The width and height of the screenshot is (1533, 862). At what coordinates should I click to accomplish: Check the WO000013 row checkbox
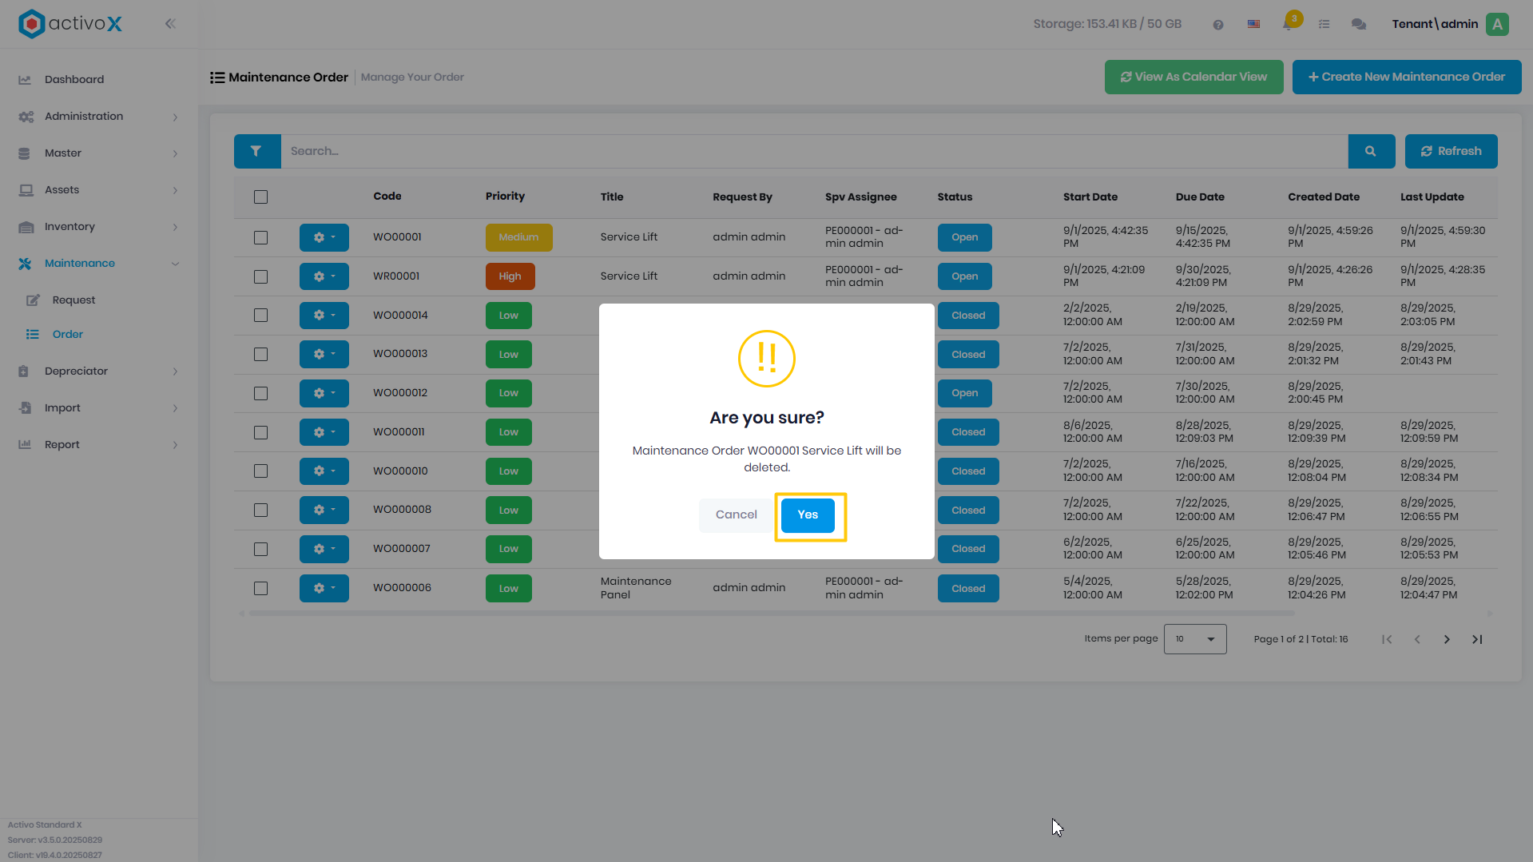click(260, 355)
